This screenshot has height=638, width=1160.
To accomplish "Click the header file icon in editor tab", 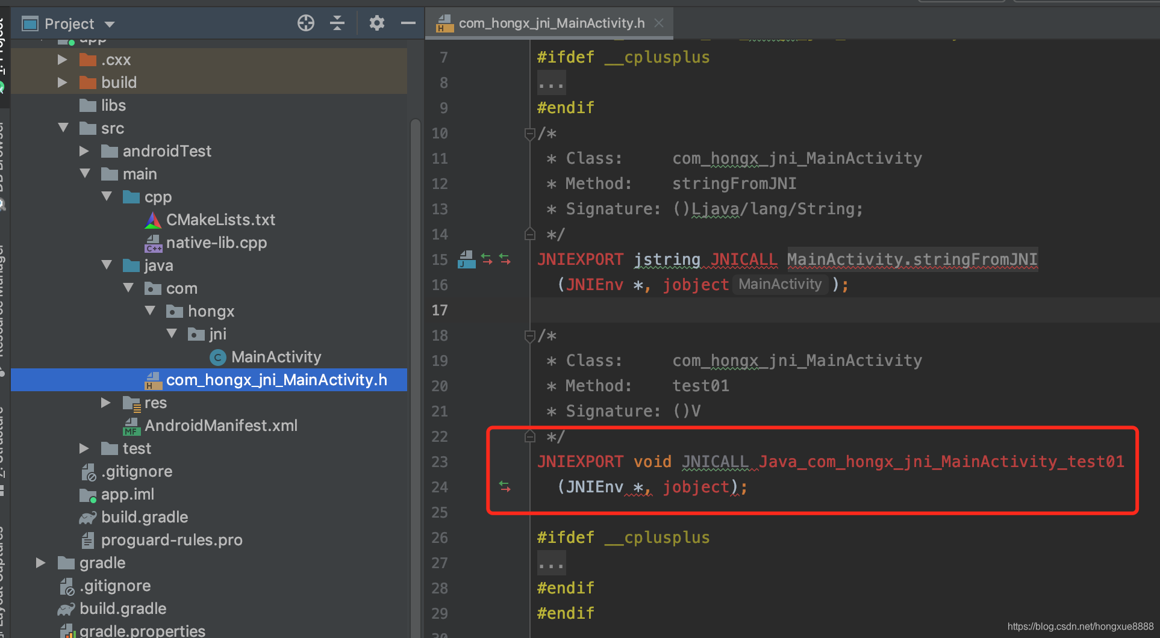I will click(444, 23).
